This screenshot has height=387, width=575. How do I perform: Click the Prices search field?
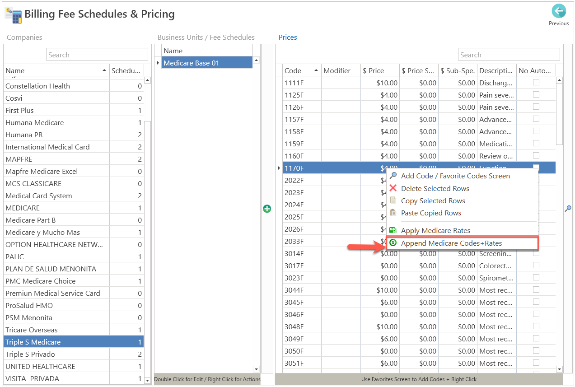click(x=509, y=55)
